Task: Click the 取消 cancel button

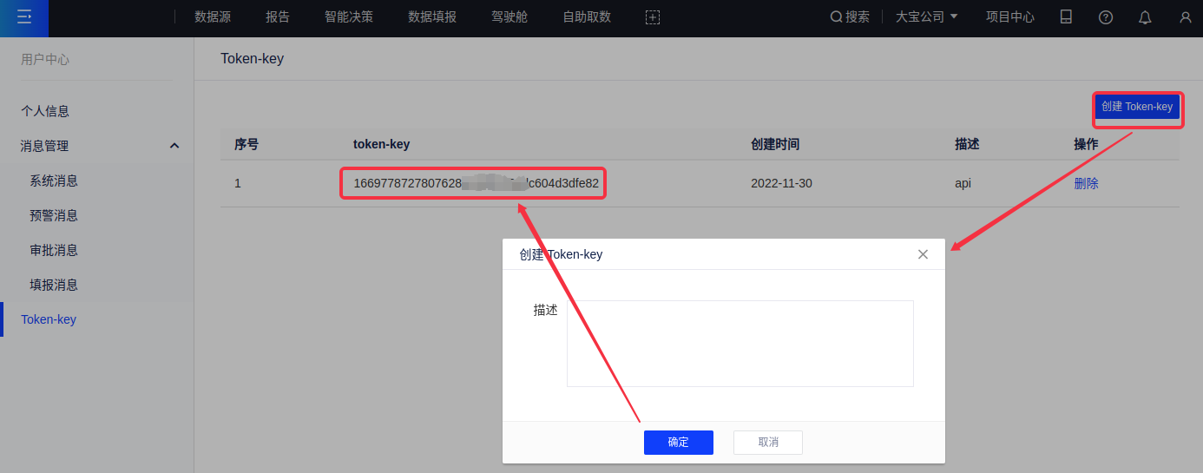Action: click(767, 443)
